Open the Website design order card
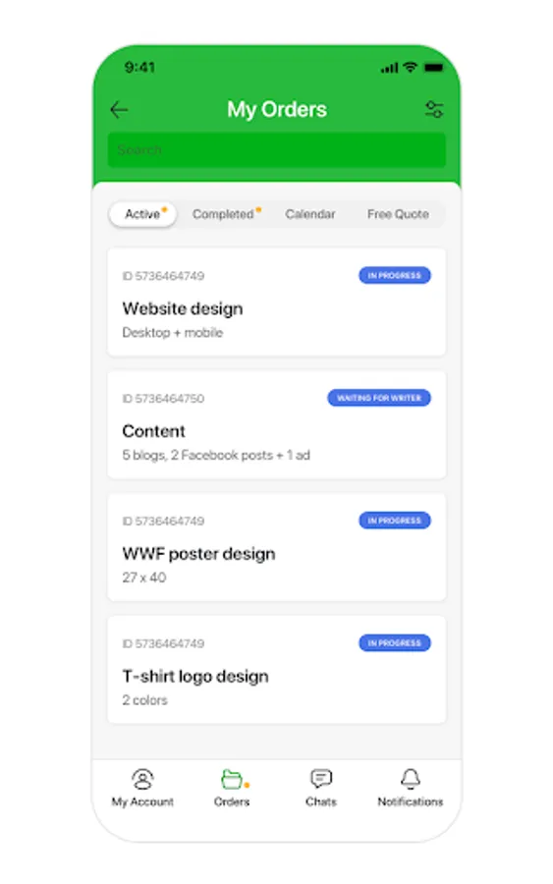The width and height of the screenshot is (553, 884). tap(276, 303)
